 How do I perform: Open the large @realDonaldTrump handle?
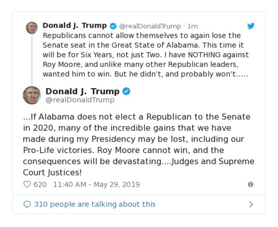[x=80, y=100]
